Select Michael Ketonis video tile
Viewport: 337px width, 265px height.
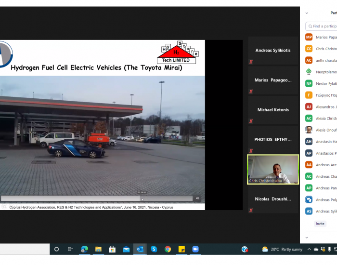[273, 110]
